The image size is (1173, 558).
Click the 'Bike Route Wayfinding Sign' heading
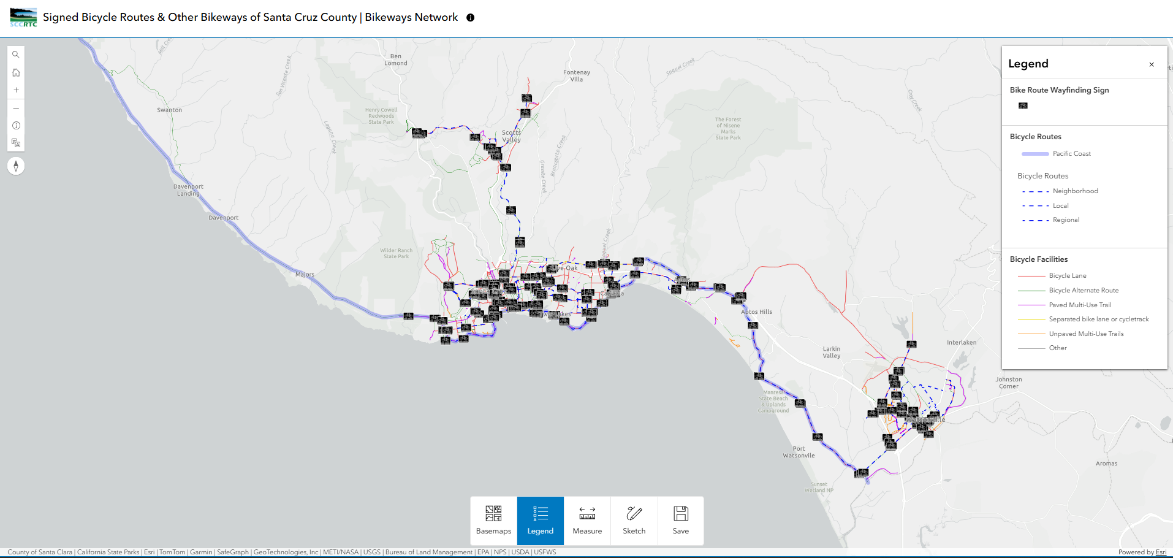pos(1059,90)
